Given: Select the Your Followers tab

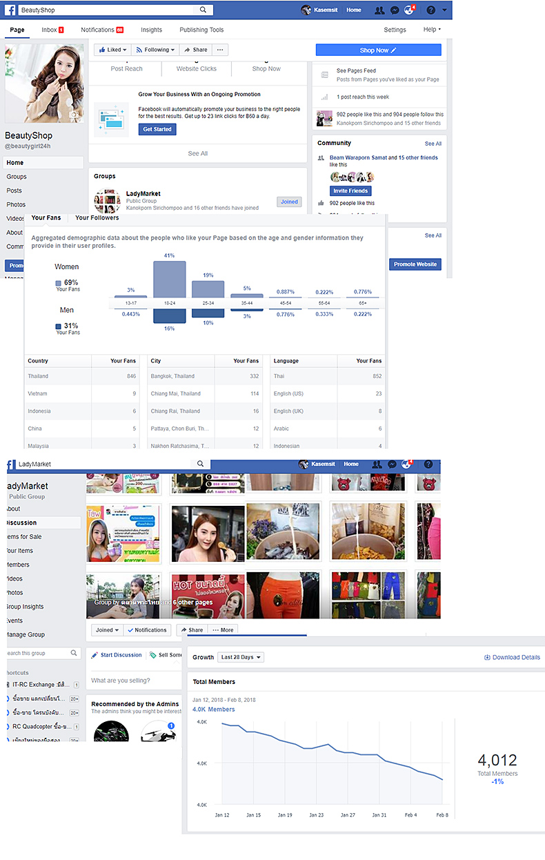Looking at the screenshot, I should pos(97,217).
